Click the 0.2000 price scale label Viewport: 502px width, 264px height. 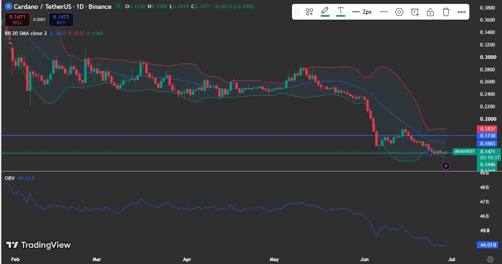487,119
